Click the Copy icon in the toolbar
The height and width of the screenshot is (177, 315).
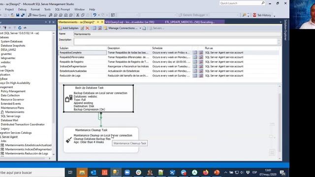tap(83, 15)
